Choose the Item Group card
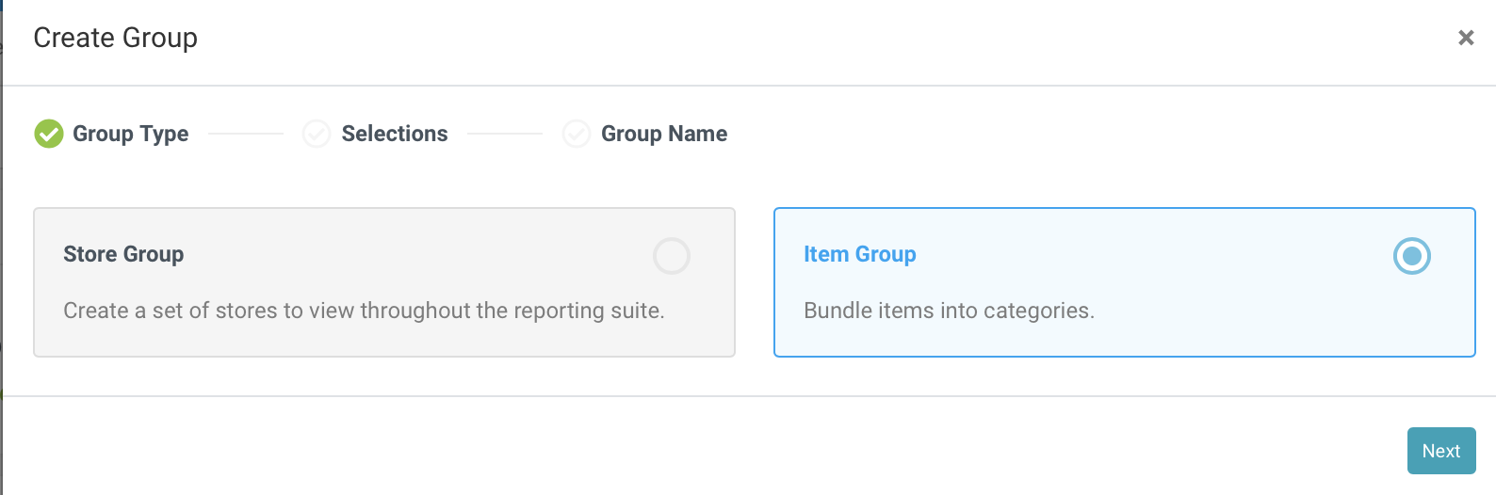Screen dimensions: 1496x495 (x=1125, y=282)
